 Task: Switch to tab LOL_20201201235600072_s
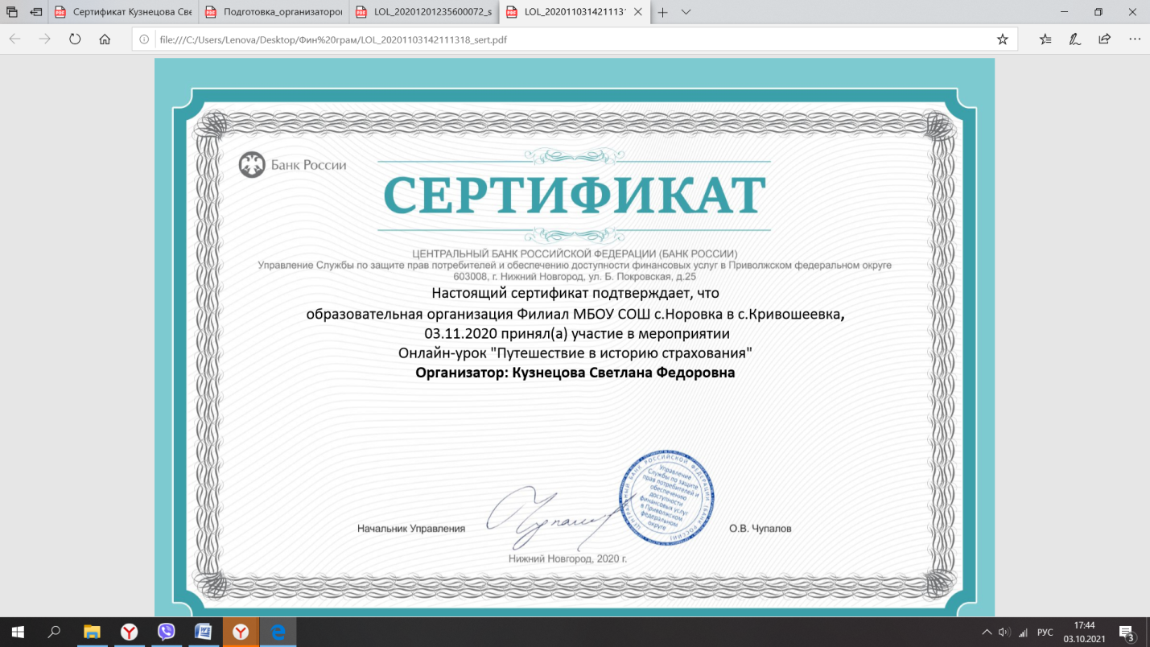click(x=424, y=12)
